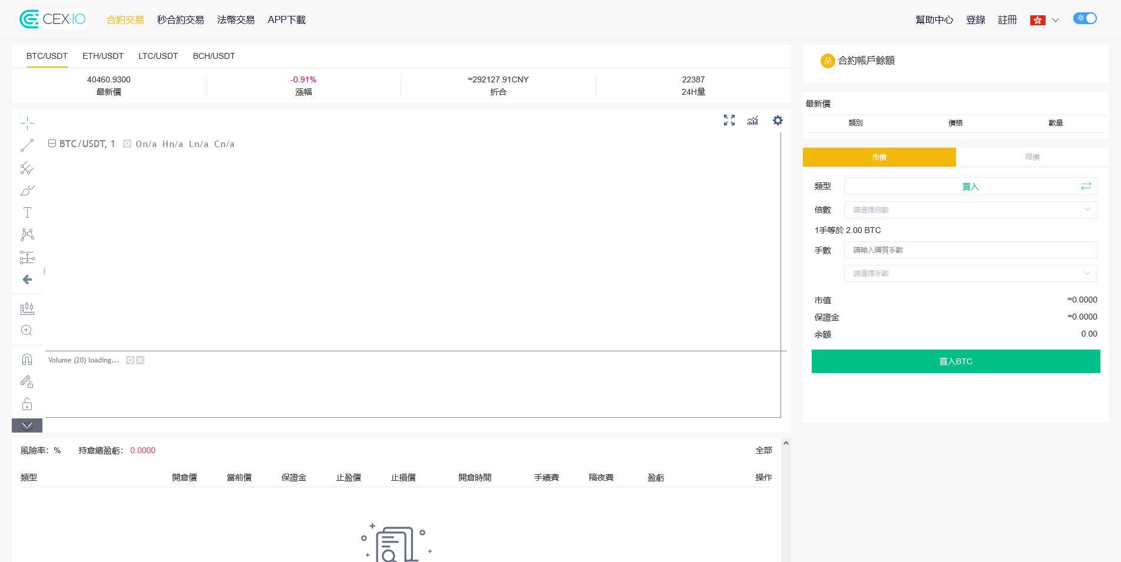Open the chart measure tool

coord(27,308)
